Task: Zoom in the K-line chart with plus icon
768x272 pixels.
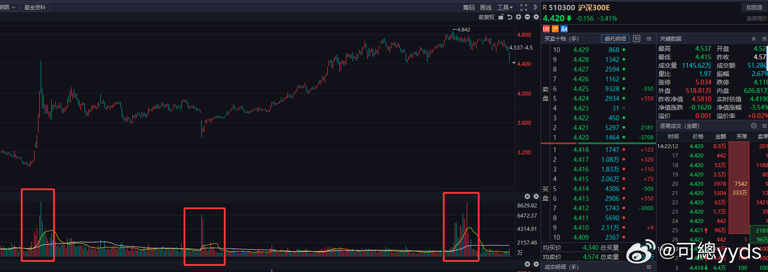Action: (518, 17)
